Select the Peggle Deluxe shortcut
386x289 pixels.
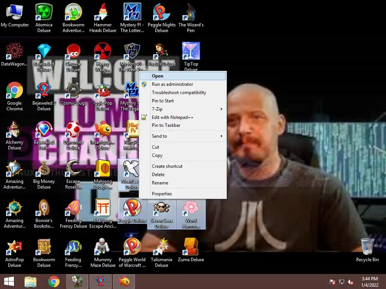coord(132,211)
